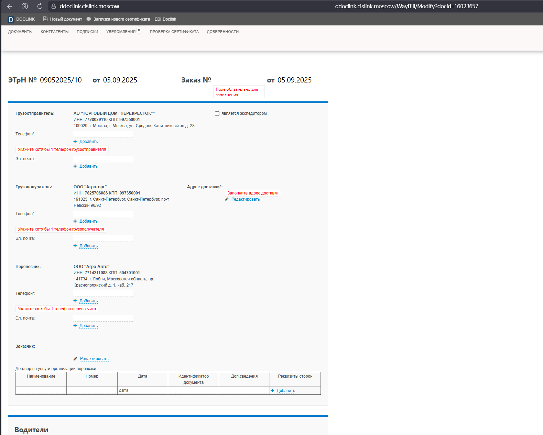Toggle the 'является экспедитором' checkbox
The height and width of the screenshot is (435, 543).
pyautogui.click(x=217, y=113)
